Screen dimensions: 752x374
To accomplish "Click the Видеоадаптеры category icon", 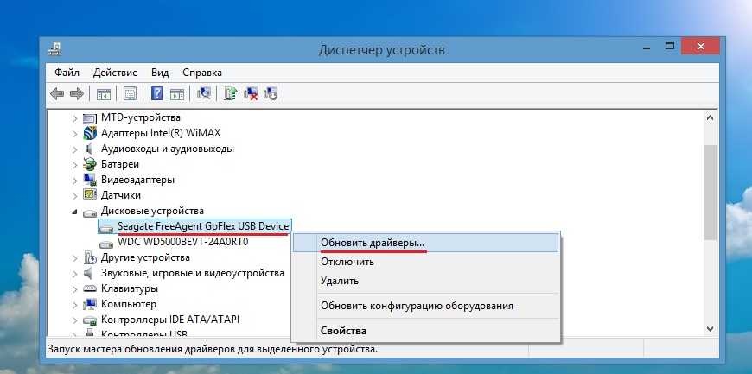I will [90, 180].
